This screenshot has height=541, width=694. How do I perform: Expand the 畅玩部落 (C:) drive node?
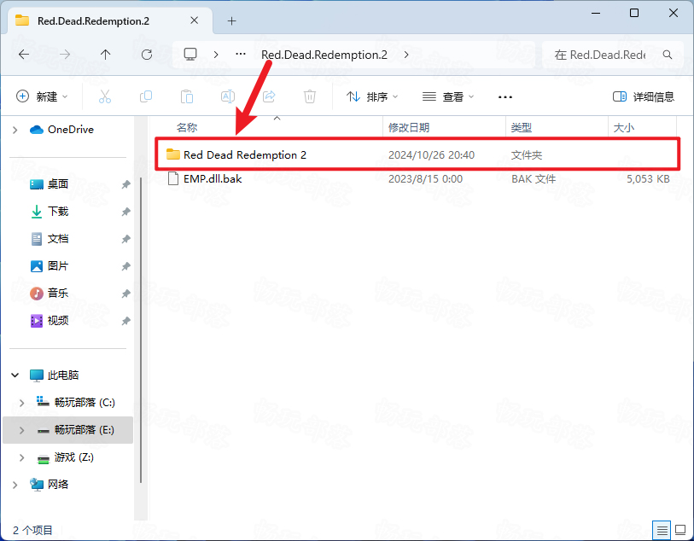tap(21, 403)
